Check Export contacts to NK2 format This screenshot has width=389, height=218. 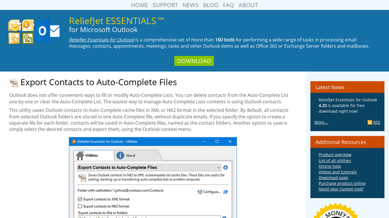click(80, 206)
